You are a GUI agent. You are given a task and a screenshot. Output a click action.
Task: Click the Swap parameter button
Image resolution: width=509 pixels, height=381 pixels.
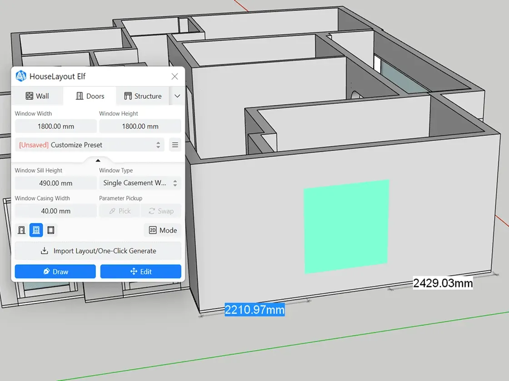tap(161, 211)
